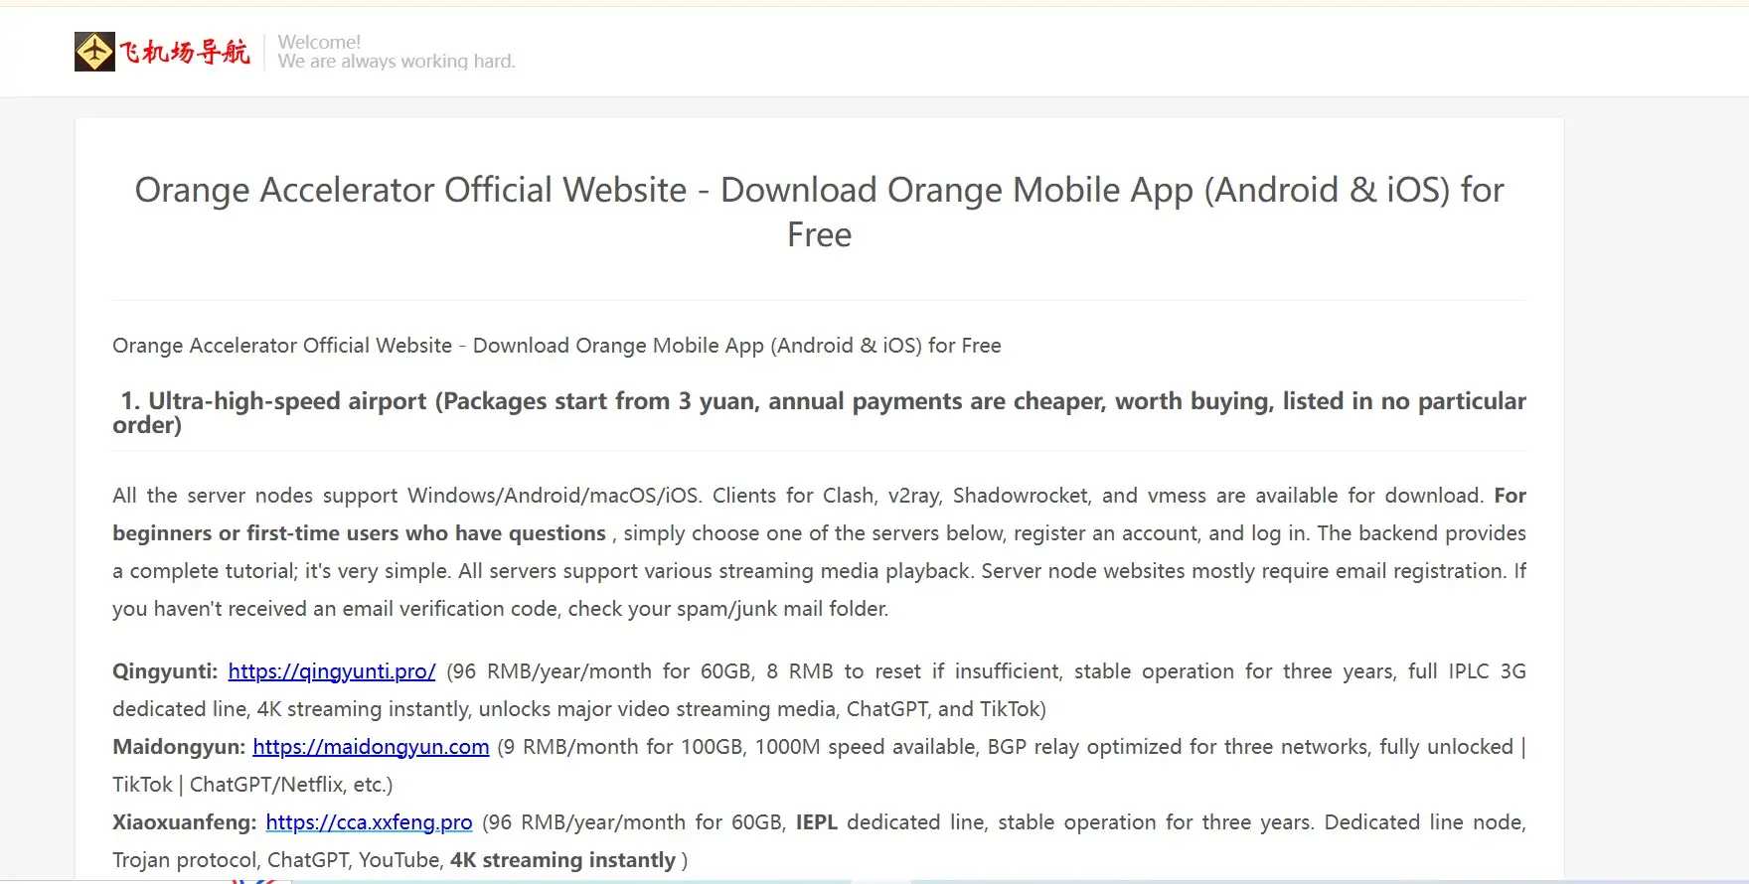This screenshot has width=1749, height=884.
Task: Click the airplane logo icon in the header
Action: coord(95,52)
